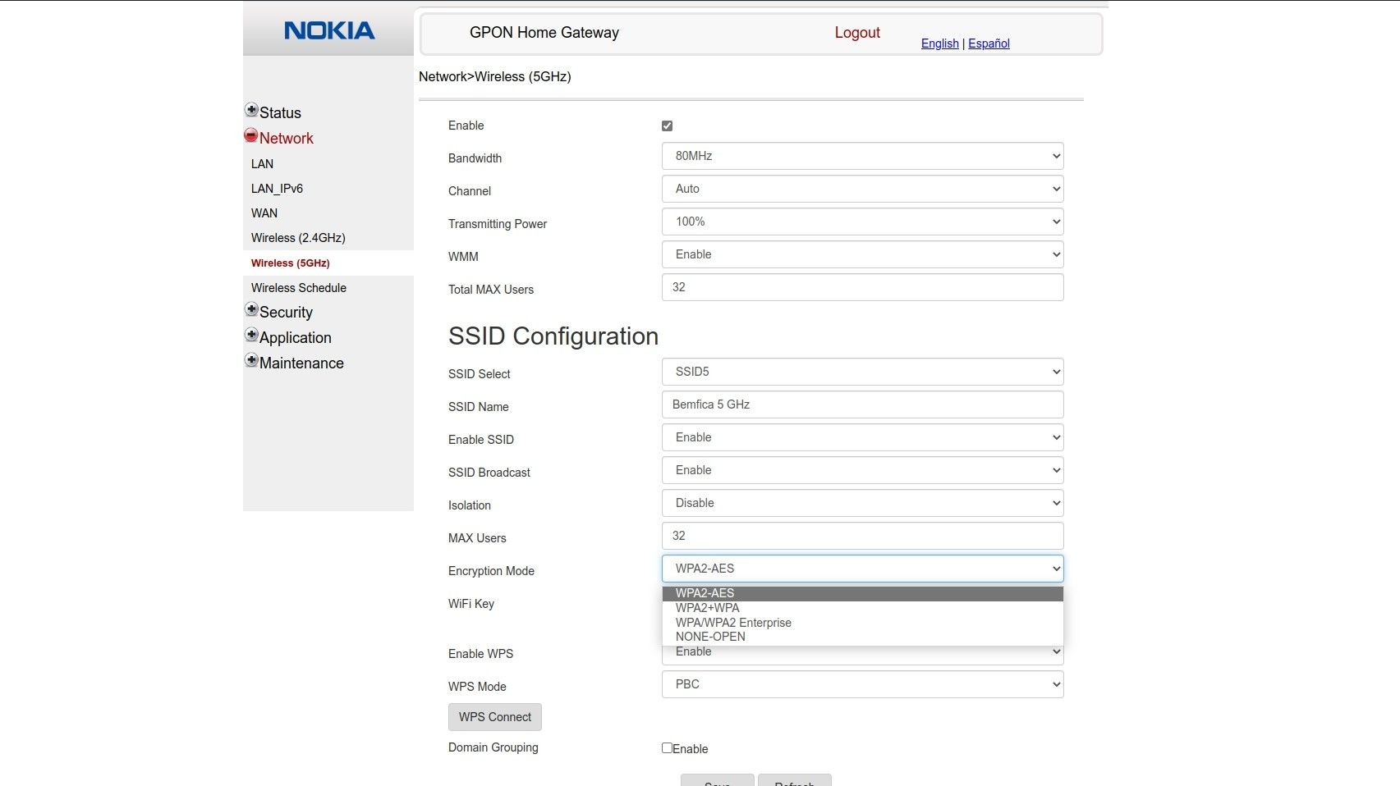Open the Bandwidth dropdown

coord(862,155)
